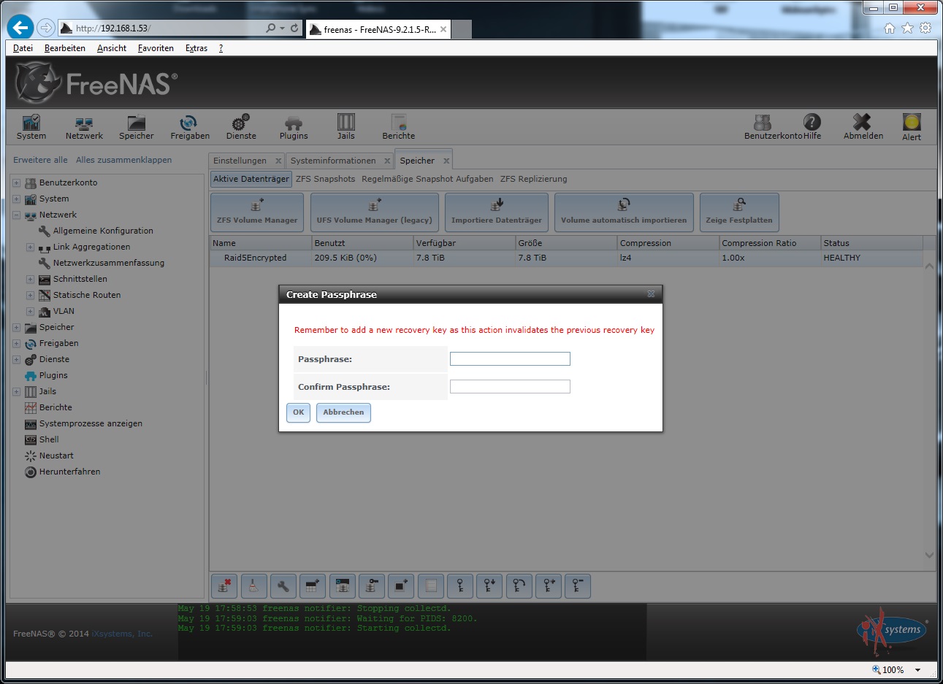The image size is (943, 684).
Task: Open the Alert status indicator
Action: [x=912, y=127]
